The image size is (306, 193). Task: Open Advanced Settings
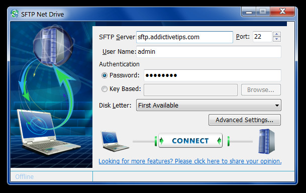(x=245, y=120)
